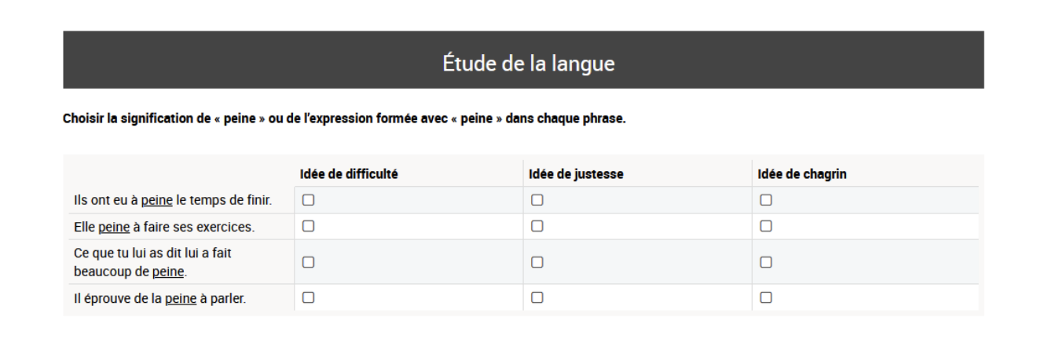Click the sentence 'Ils ont eu à peine le temps'
The width and height of the screenshot is (1037, 350).
click(171, 201)
